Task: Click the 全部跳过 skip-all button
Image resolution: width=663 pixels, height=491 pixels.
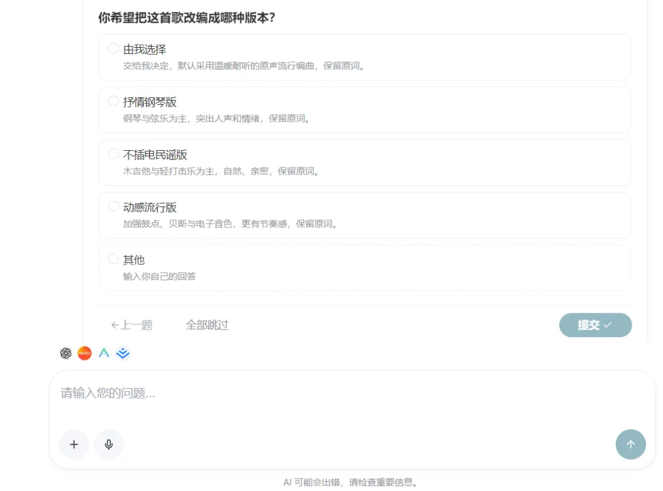Action: pos(207,325)
